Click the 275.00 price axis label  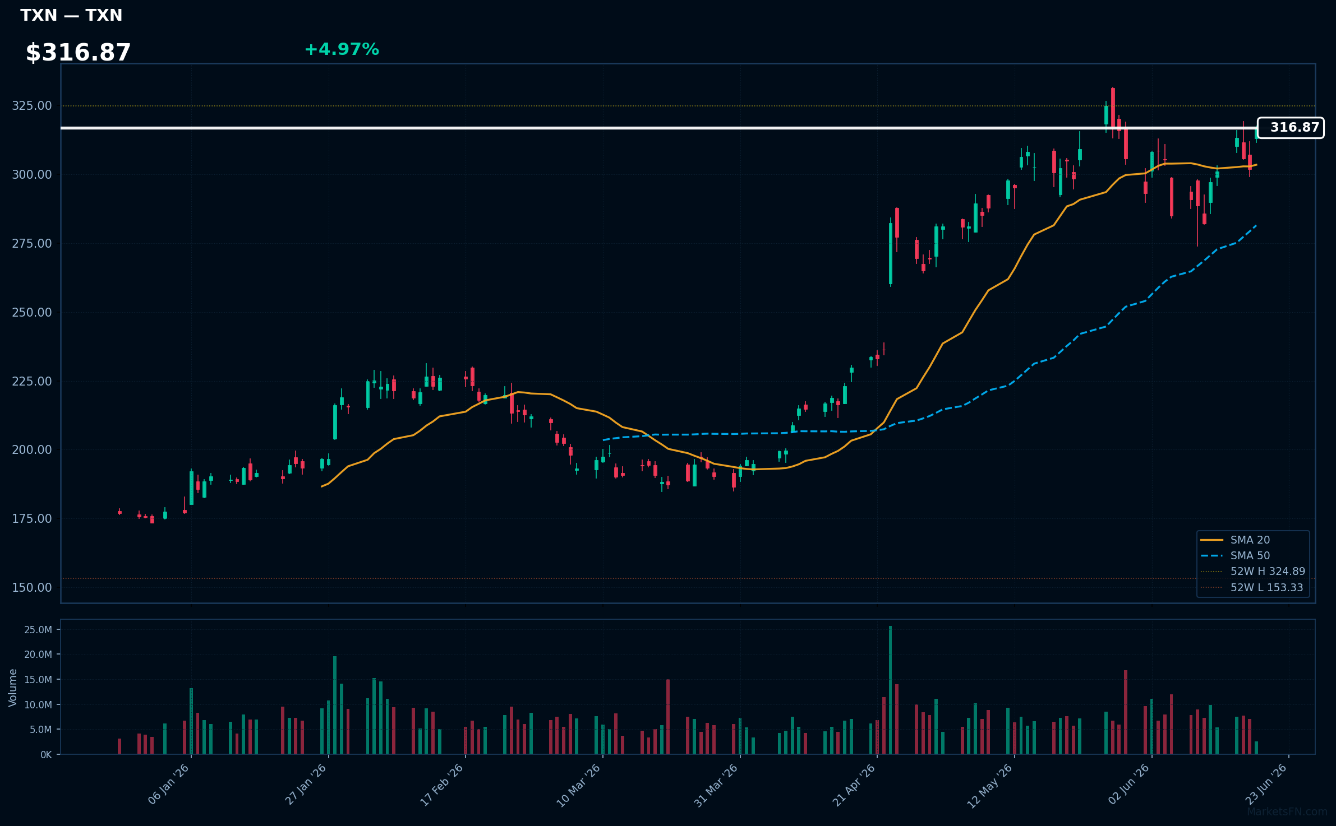[32, 244]
